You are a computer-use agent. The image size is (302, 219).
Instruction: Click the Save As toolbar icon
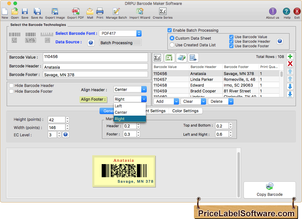[x=37, y=12]
